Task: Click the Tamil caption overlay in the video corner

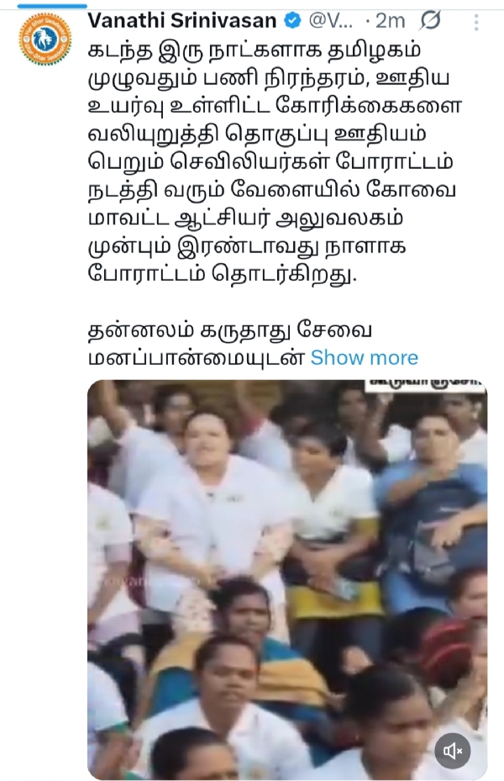Action: point(425,384)
